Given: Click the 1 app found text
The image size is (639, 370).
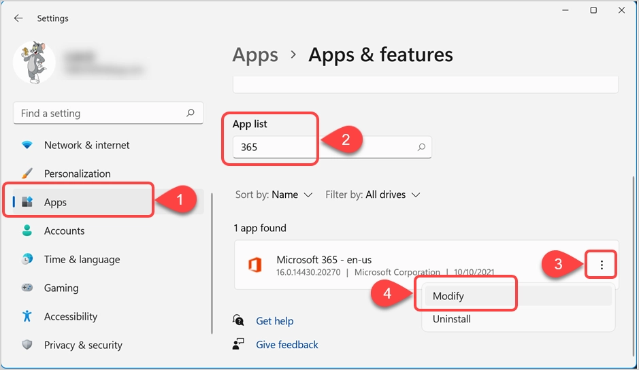Looking at the screenshot, I should click(x=260, y=228).
